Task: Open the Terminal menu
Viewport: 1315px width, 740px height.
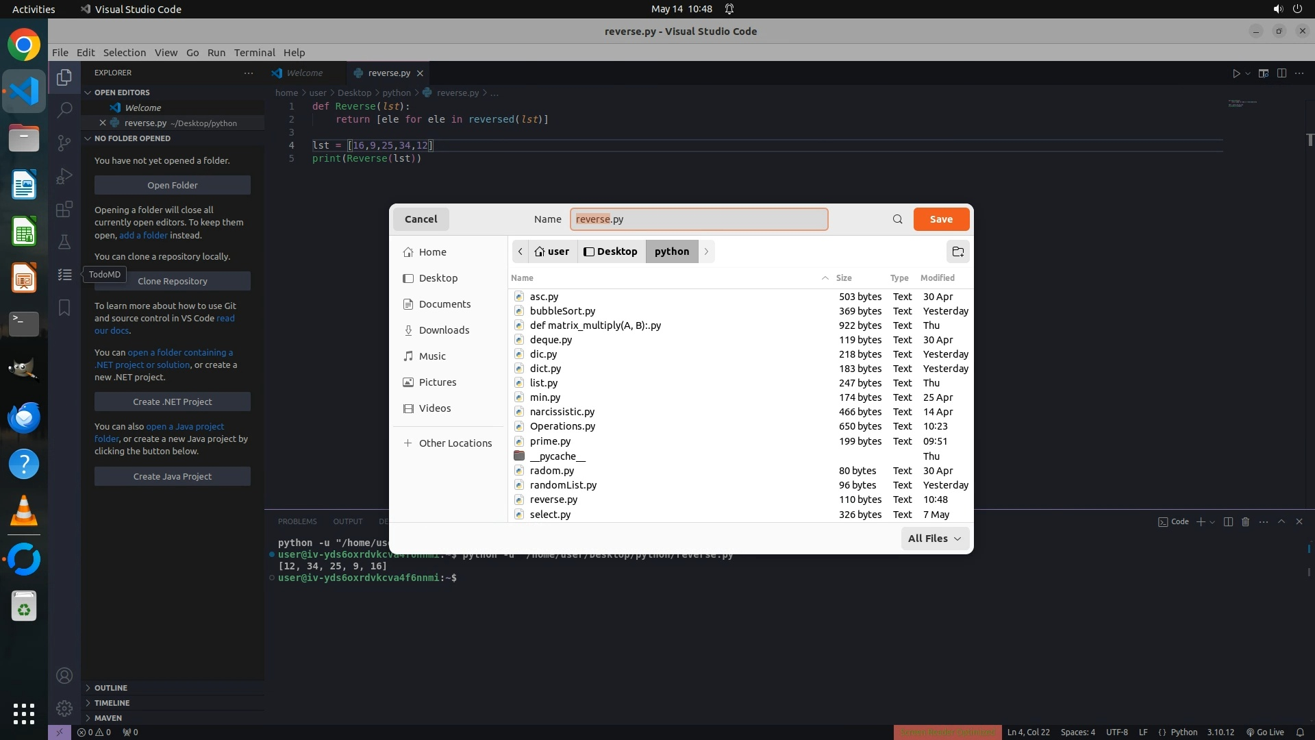Action: click(x=254, y=53)
